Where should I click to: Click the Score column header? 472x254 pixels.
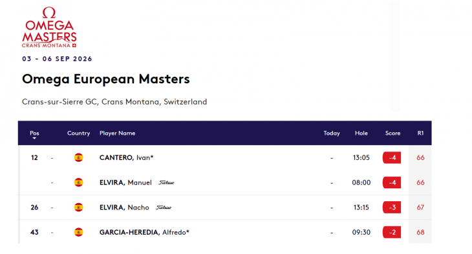[393, 133]
